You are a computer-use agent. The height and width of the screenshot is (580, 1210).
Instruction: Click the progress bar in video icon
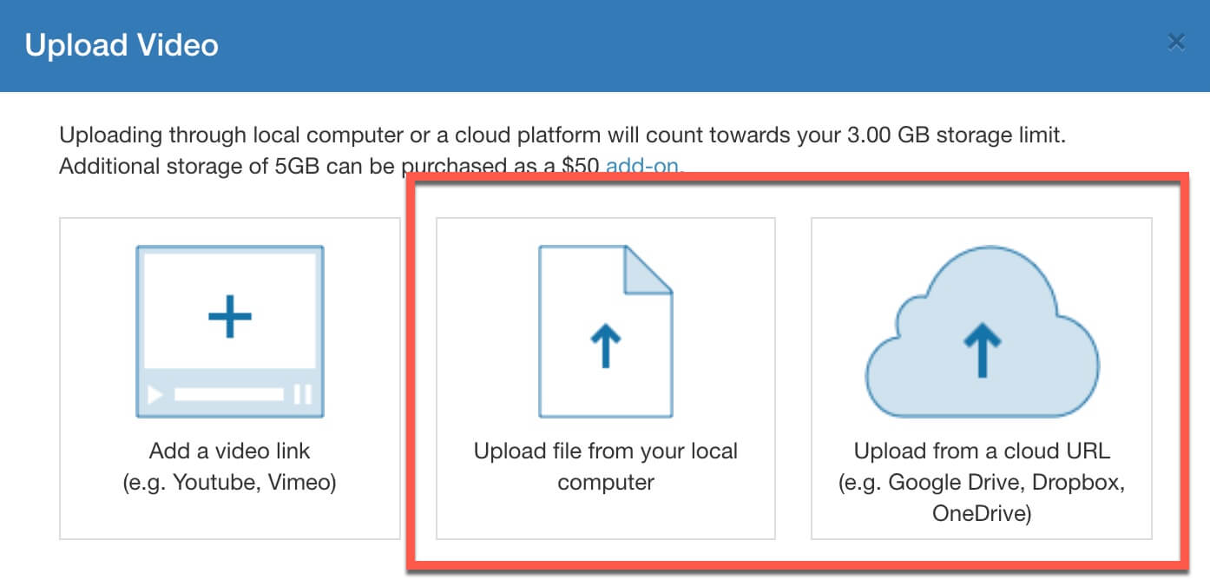229,395
